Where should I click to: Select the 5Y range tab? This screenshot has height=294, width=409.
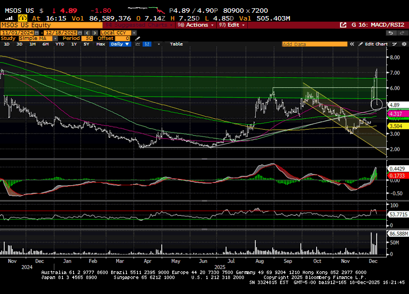[87, 44]
